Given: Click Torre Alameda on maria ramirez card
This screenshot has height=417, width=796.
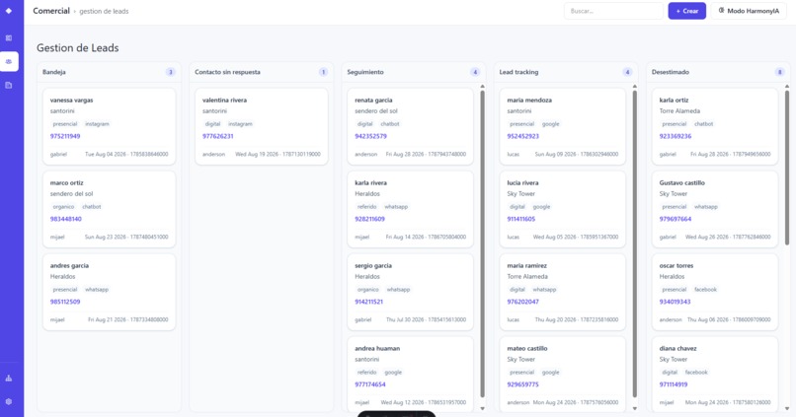Looking at the screenshot, I should [x=527, y=277].
